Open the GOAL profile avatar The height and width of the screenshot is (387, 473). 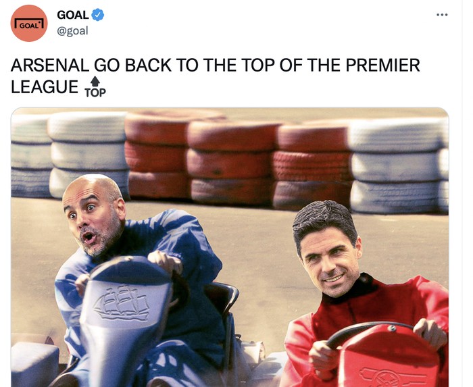click(29, 23)
